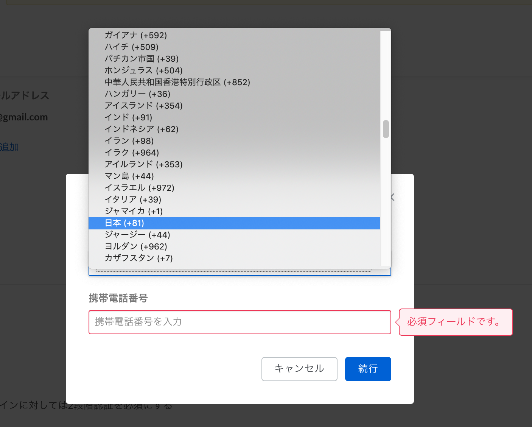Click the 続行 continue button
The image size is (532, 427).
coord(367,369)
